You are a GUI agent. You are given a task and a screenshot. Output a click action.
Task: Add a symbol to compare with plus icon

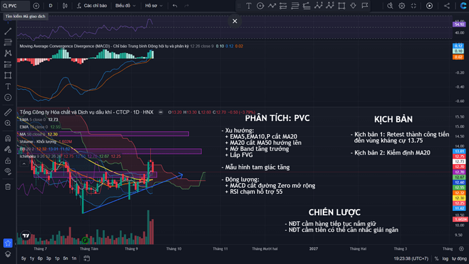pos(36,5)
